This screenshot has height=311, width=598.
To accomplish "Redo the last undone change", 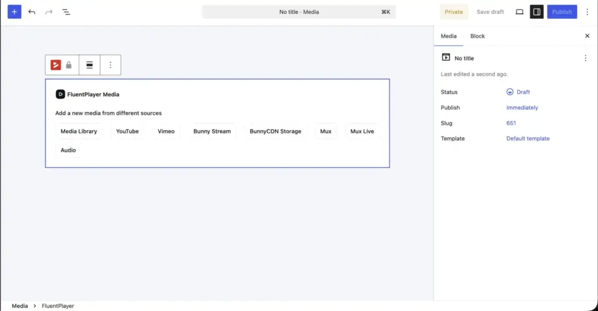I will coord(49,12).
